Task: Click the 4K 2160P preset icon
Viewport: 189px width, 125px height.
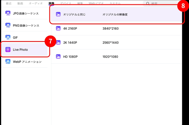Action: 58,28
